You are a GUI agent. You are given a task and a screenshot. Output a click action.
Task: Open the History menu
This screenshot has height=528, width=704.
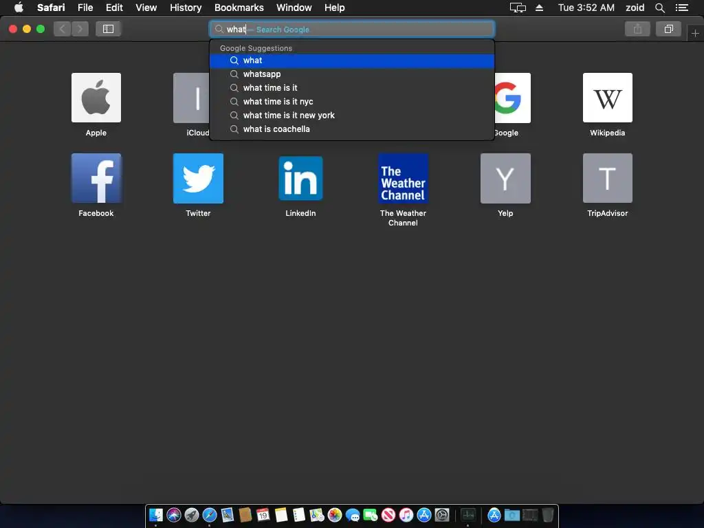[186, 8]
